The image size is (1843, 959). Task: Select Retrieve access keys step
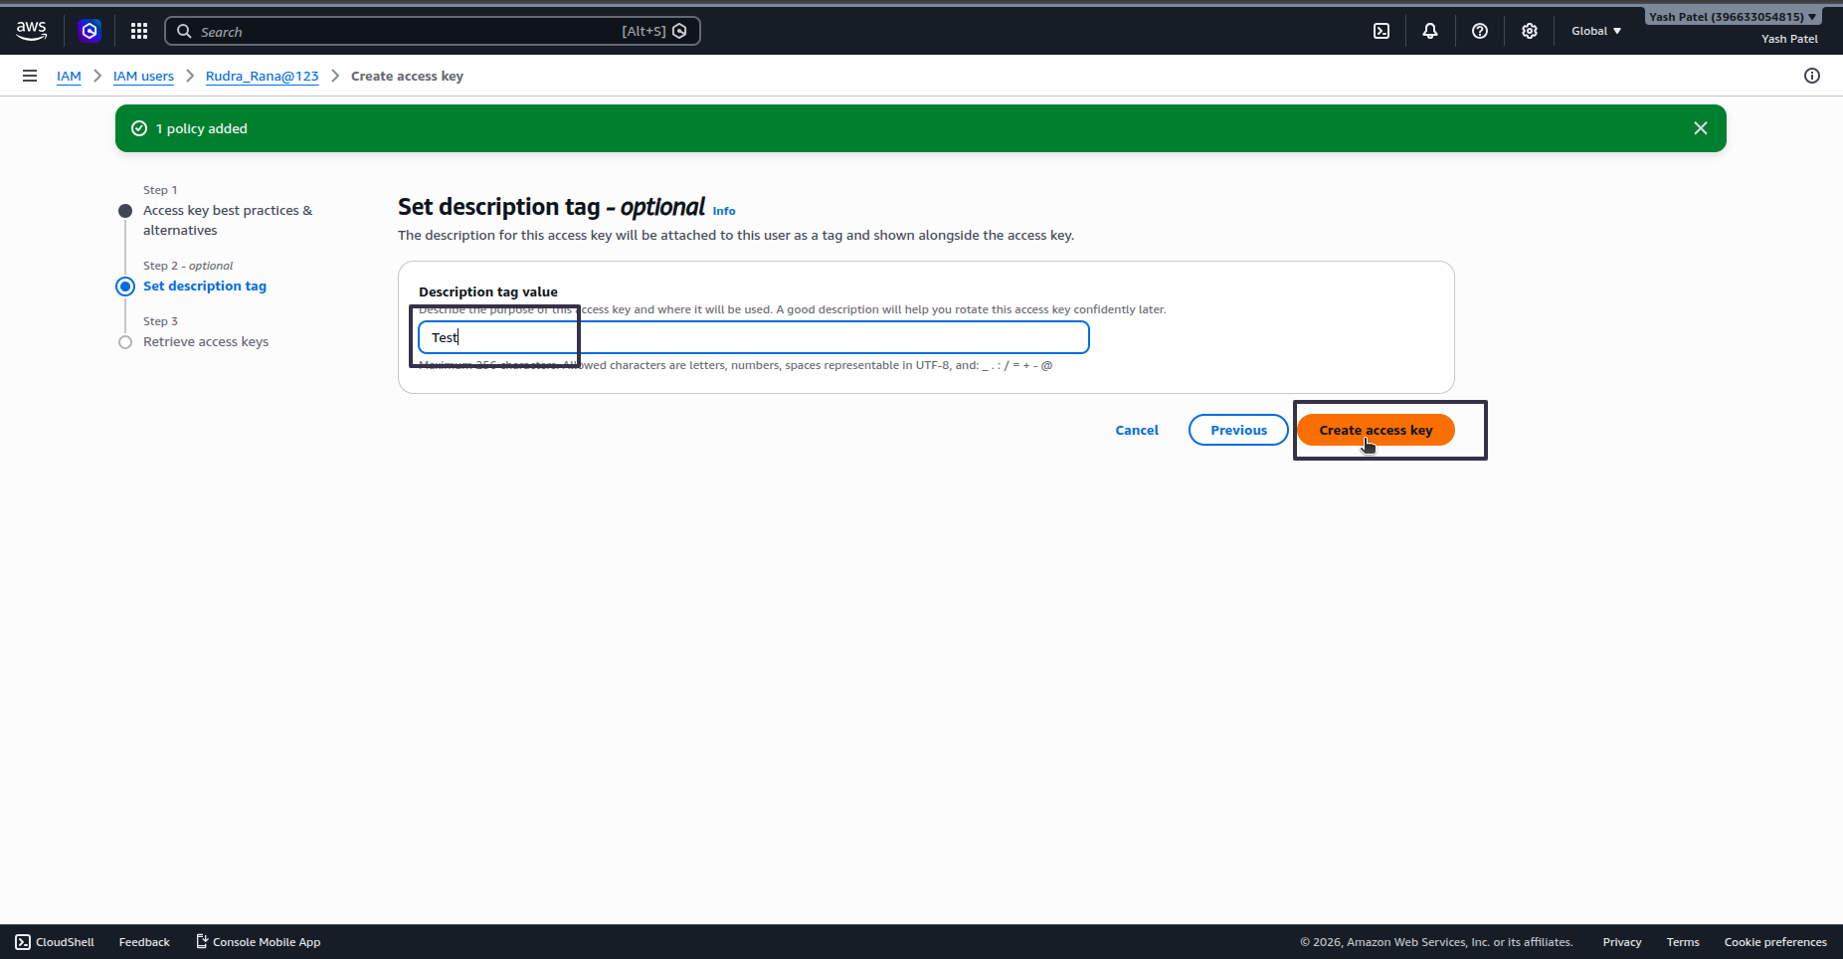point(206,341)
